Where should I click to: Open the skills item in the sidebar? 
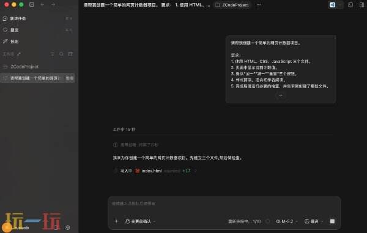[x=37, y=42]
